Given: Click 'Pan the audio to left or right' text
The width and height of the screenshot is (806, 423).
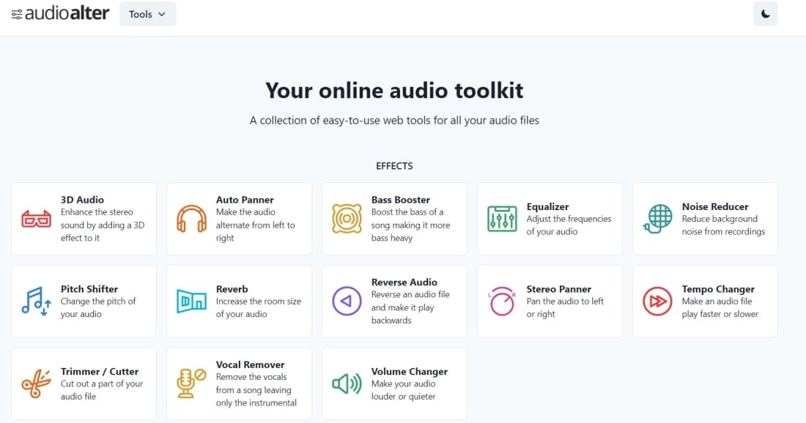Looking at the screenshot, I should [x=565, y=307].
